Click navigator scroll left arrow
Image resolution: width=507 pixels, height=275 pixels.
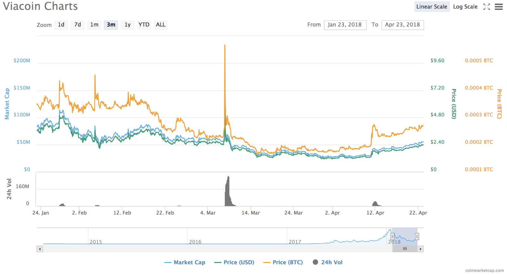point(40,249)
